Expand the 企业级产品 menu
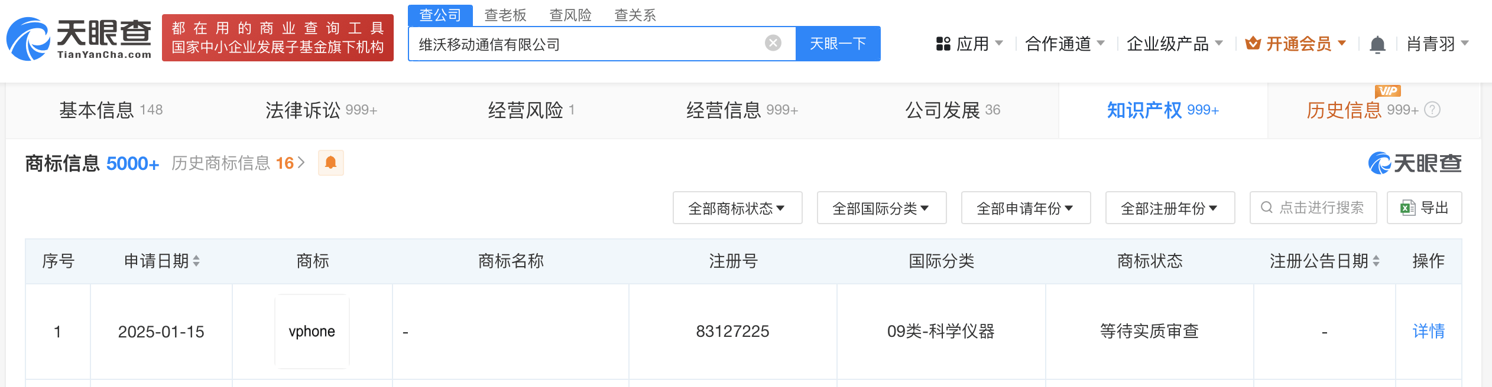Screen dimensions: 1492x387 1175,44
